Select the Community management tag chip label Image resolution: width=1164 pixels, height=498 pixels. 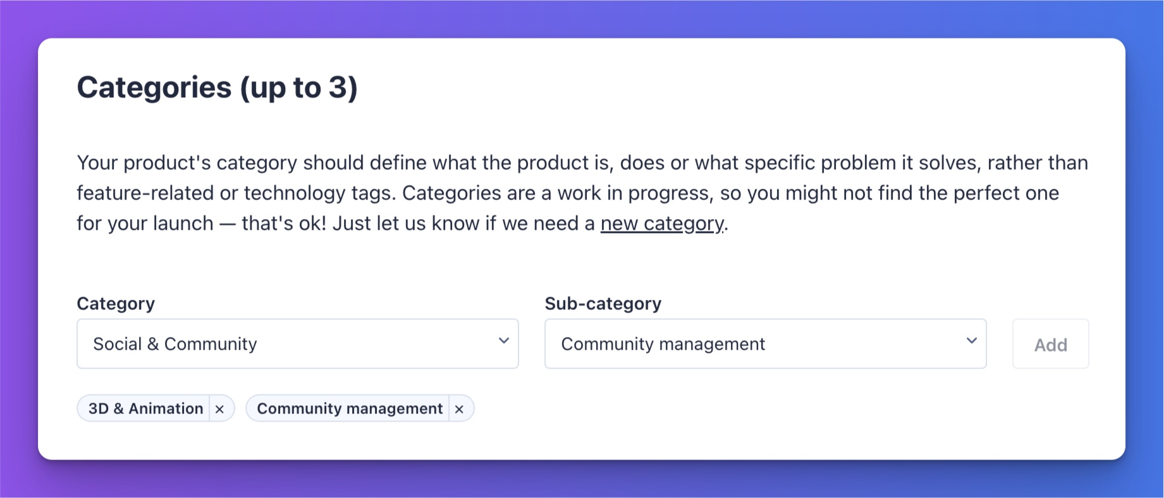pyautogui.click(x=350, y=409)
